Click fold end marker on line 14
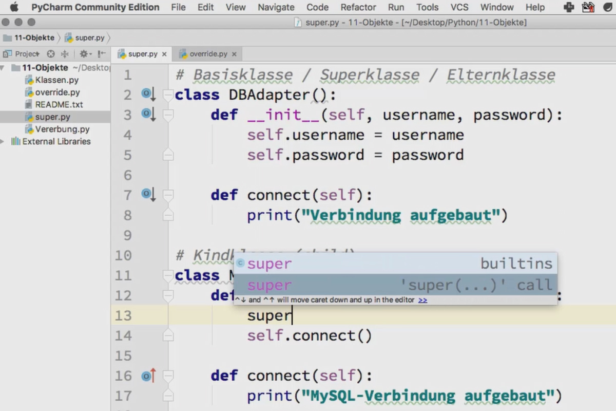The image size is (616, 411). (168, 335)
